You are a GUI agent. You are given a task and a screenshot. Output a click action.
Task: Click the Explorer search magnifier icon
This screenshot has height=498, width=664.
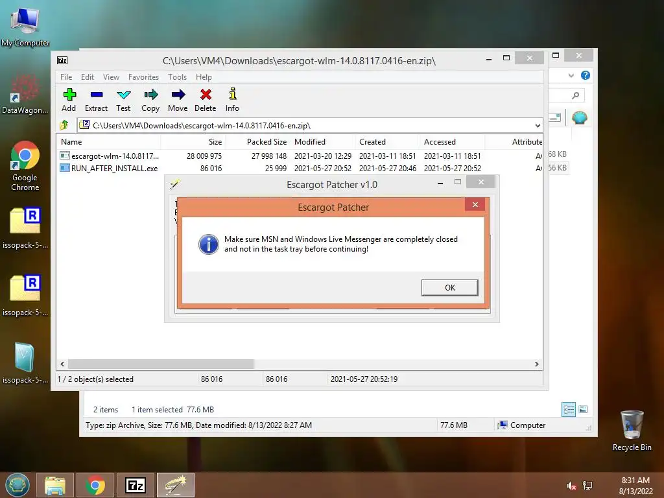pyautogui.click(x=575, y=96)
